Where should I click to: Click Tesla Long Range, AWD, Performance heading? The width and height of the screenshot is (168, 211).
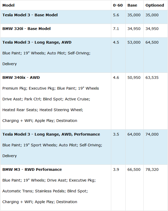coord(51,134)
